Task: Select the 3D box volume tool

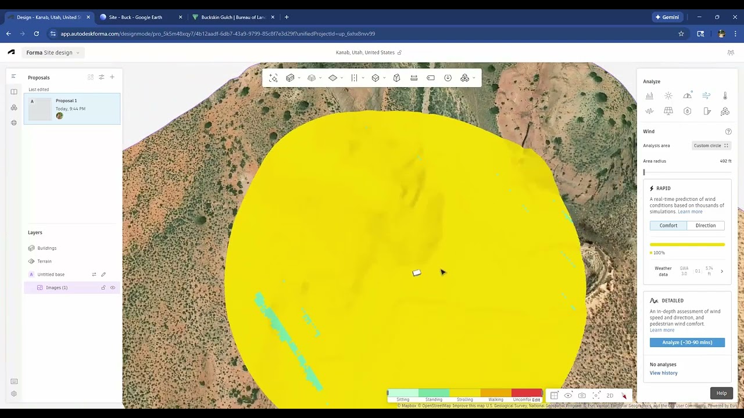Action: pyautogui.click(x=375, y=78)
